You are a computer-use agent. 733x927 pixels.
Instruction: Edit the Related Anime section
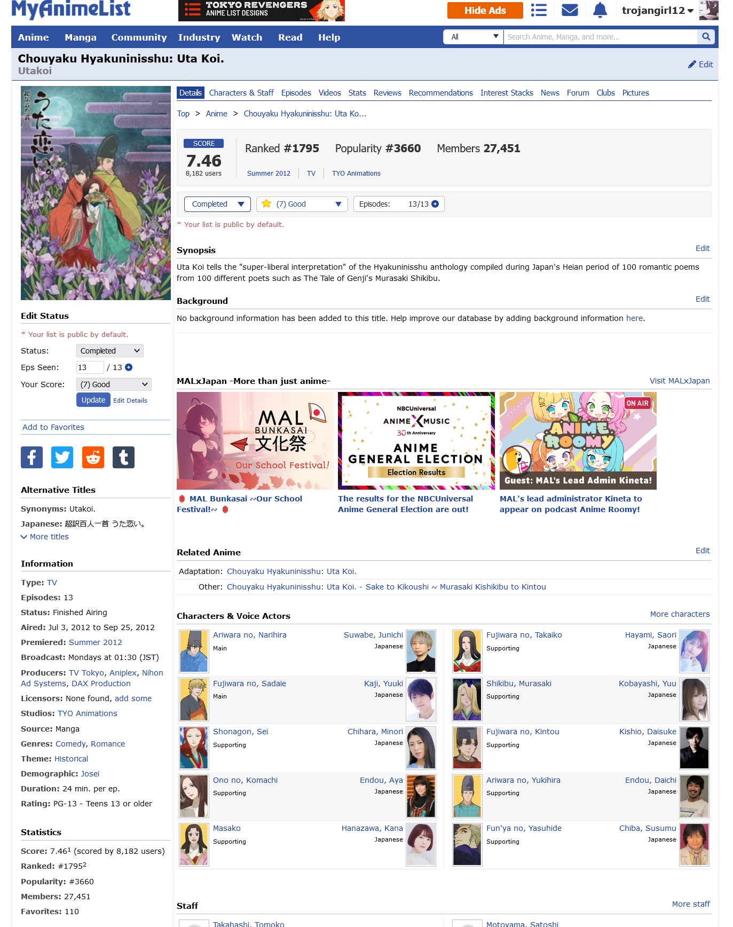click(703, 551)
